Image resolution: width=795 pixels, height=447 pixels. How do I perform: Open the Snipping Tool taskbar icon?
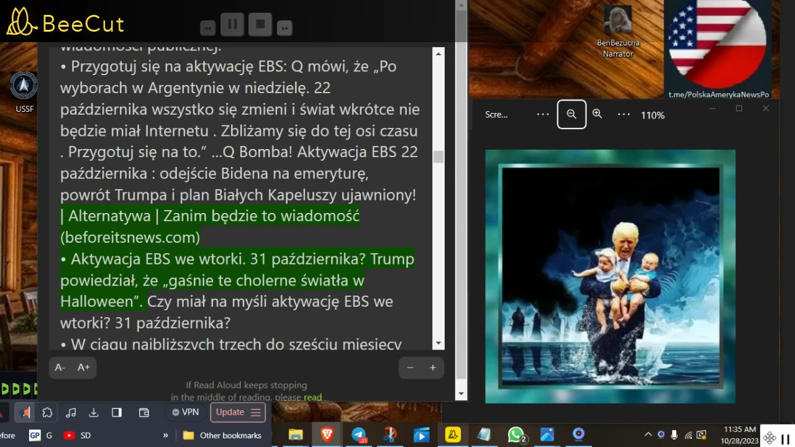(x=390, y=435)
